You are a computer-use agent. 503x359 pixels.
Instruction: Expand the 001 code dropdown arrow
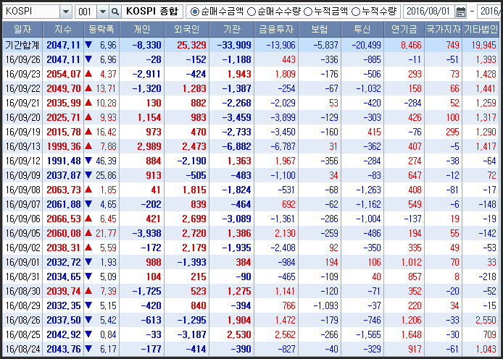103,12
